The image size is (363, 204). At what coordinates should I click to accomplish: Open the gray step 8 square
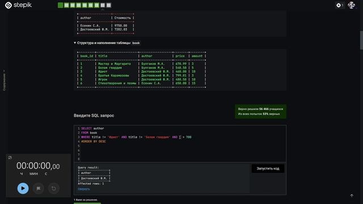pyautogui.click(x=103, y=5)
